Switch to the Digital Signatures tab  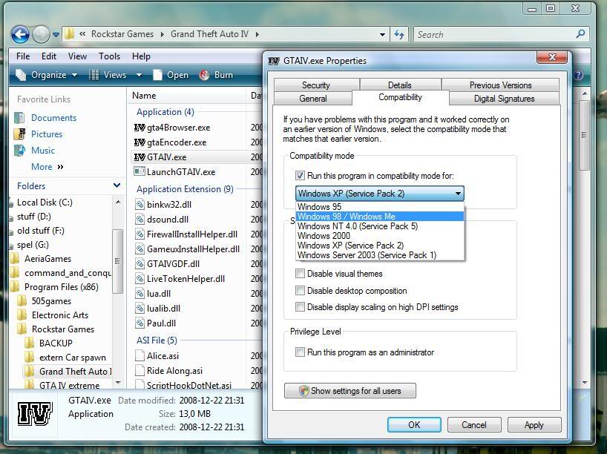point(504,99)
